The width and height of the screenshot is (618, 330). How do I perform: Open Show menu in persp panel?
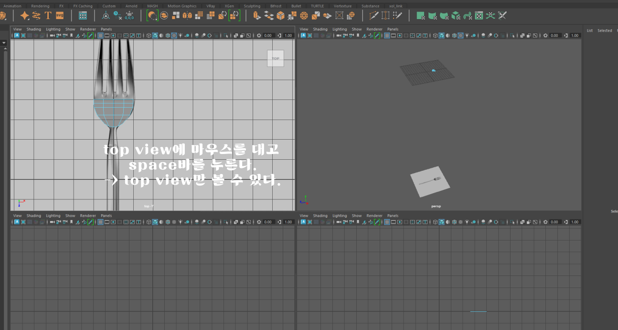[357, 29]
